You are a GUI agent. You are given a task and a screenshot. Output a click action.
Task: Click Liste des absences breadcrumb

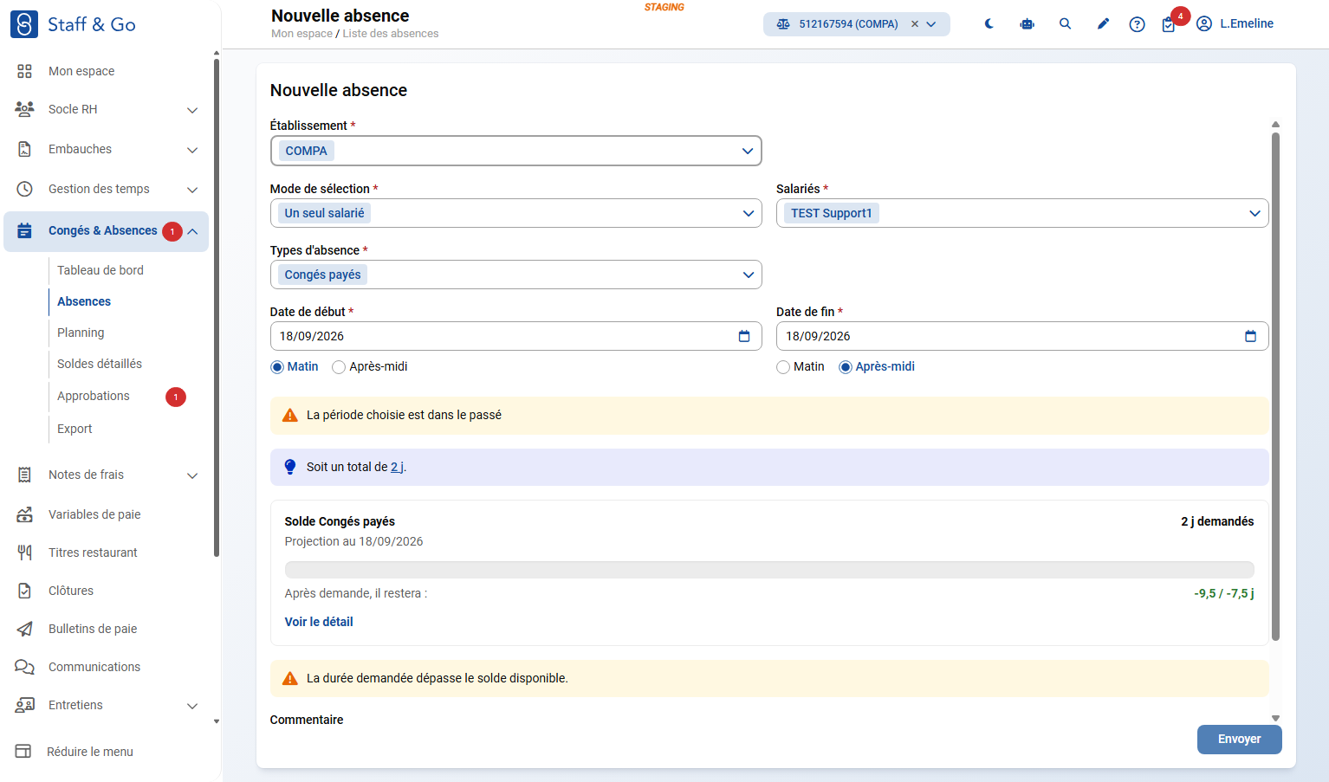391,34
